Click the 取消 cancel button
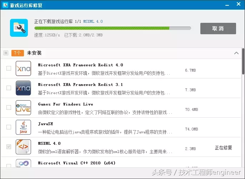The width and height of the screenshot is (245, 179). (x=218, y=29)
